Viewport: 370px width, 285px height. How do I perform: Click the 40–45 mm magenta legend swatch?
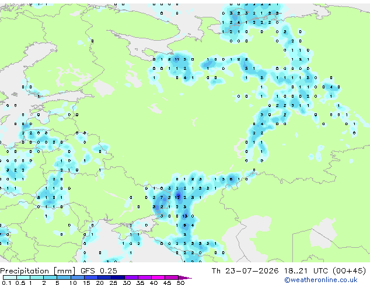[158, 277]
